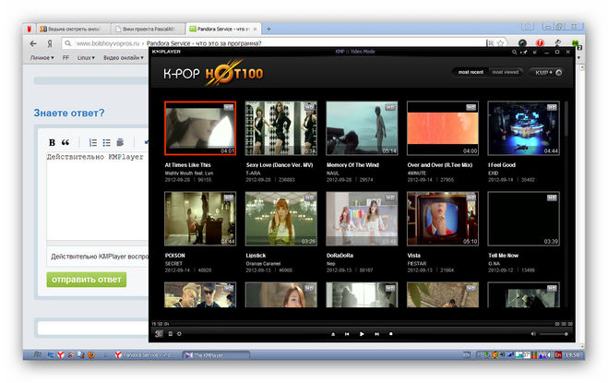This screenshot has height=383, width=608.
Task: Insert a quote in answer editor
Action: point(66,142)
